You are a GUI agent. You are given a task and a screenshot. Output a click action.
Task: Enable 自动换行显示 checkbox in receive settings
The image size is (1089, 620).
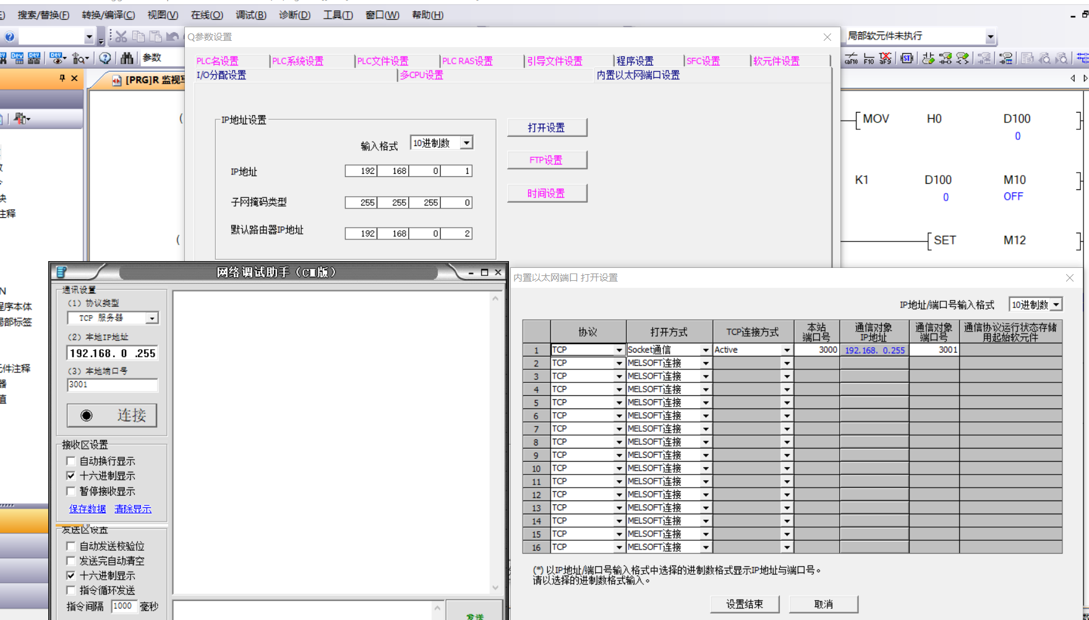(71, 461)
